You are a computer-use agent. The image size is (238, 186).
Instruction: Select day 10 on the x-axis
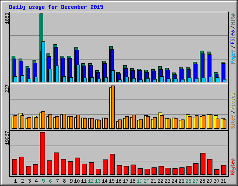click(77, 181)
